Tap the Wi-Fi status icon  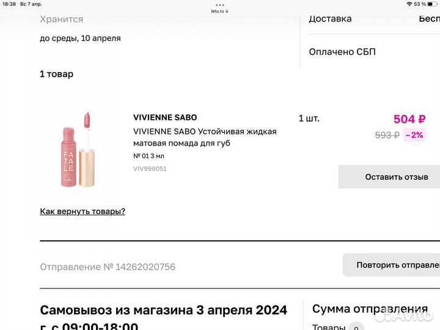[409, 4]
